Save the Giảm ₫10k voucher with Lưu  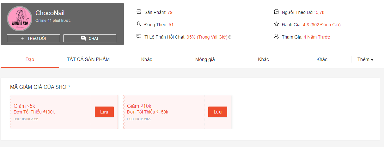[x=217, y=112]
